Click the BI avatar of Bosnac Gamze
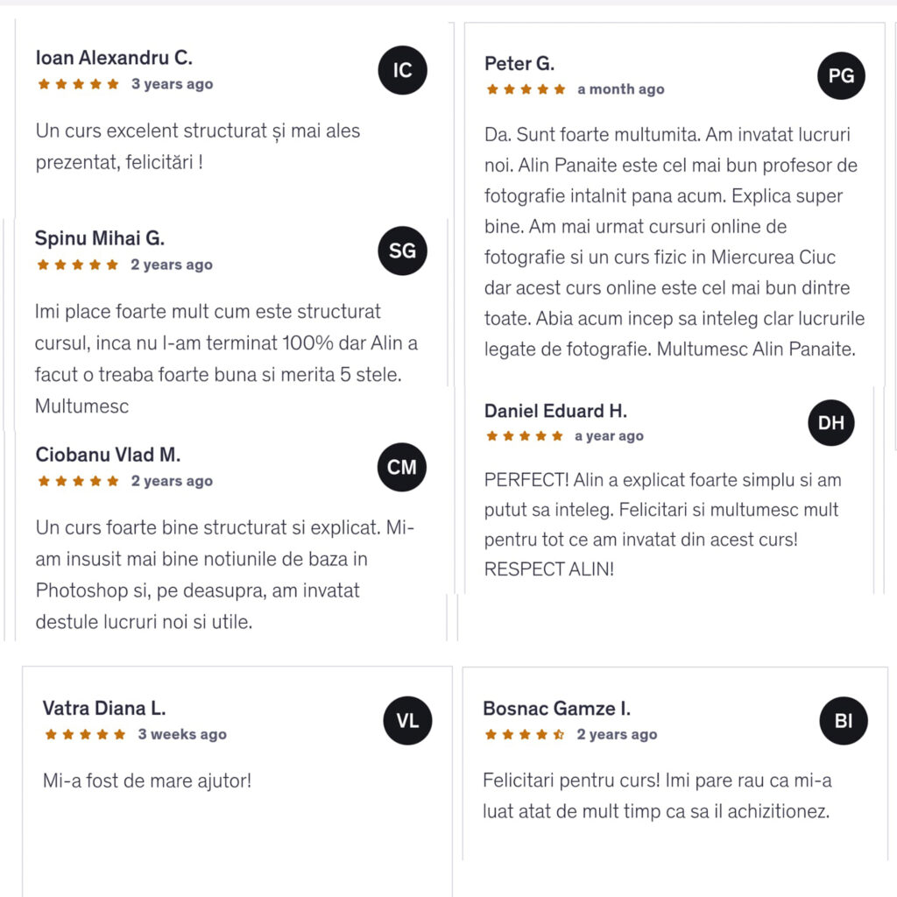 [x=844, y=721]
